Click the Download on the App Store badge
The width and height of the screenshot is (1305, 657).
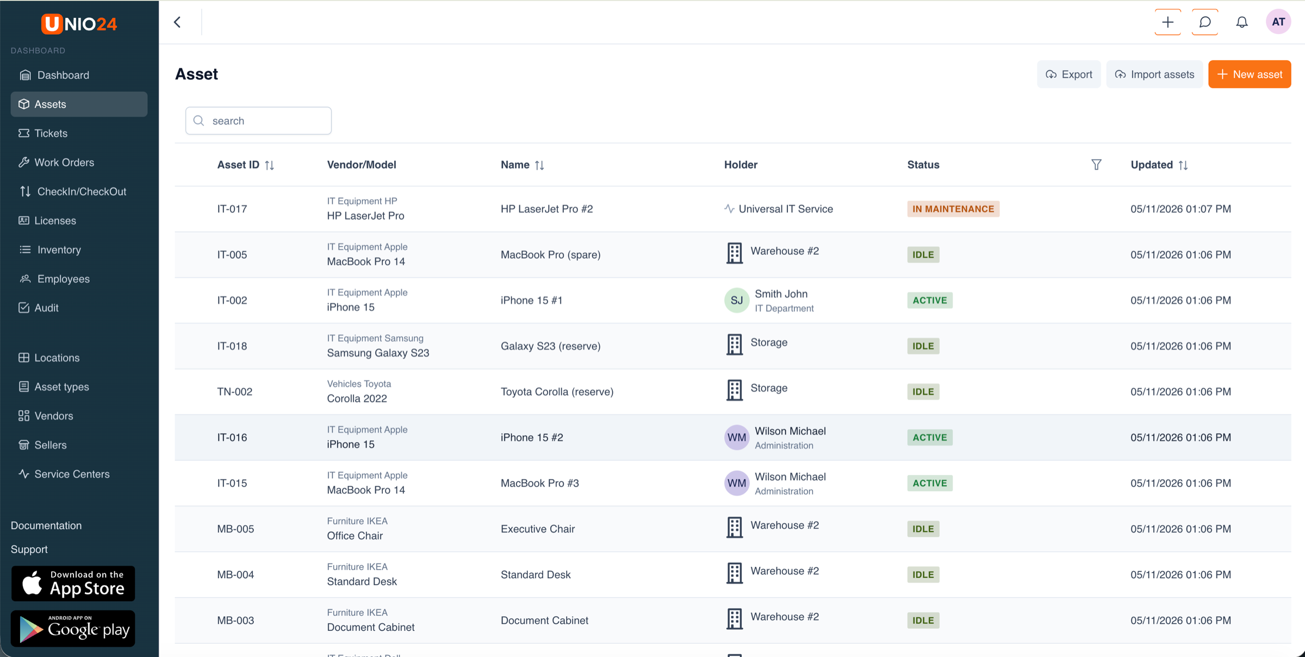(73, 584)
